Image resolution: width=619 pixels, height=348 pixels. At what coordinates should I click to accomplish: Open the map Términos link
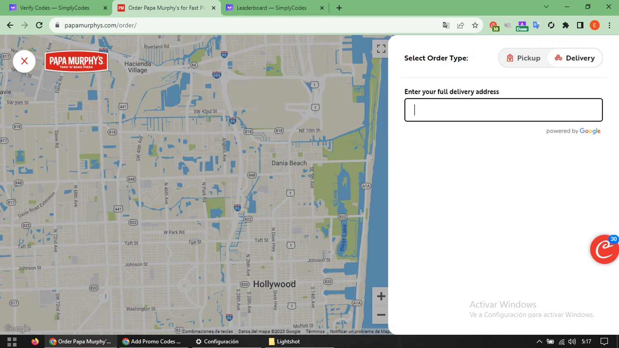click(x=315, y=331)
